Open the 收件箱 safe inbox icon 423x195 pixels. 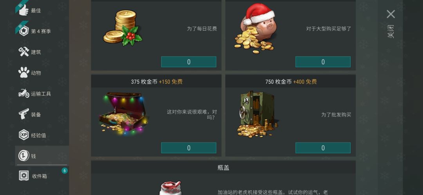[x=24, y=176]
